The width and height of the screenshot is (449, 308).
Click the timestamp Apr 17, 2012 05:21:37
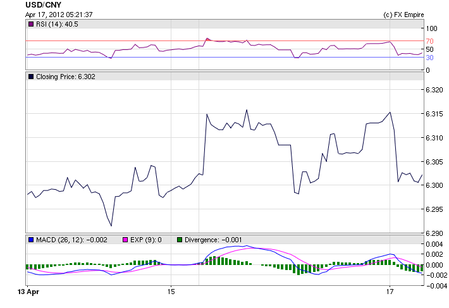(59, 15)
